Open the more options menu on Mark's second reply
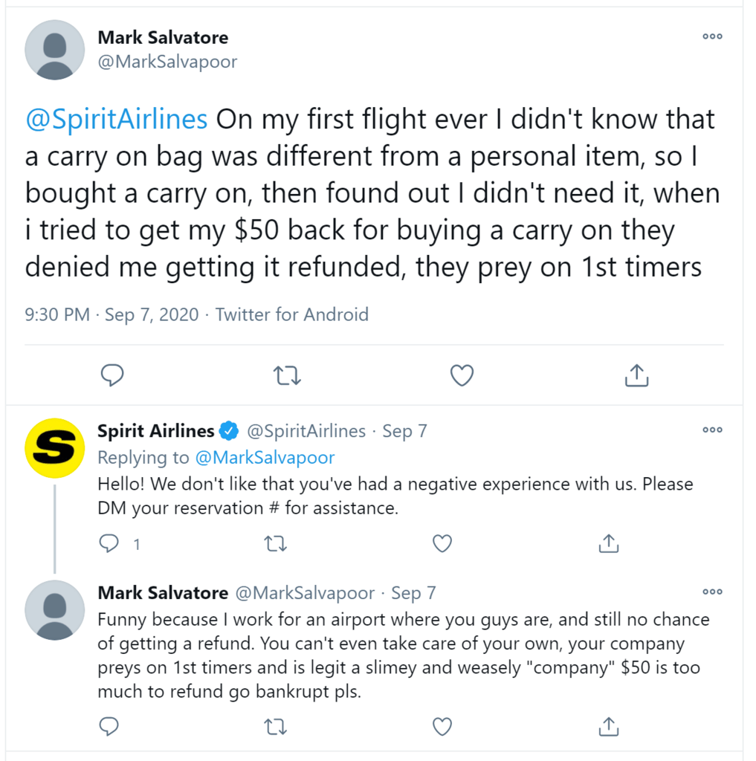Screen dimensions: 756x761 coord(711,592)
